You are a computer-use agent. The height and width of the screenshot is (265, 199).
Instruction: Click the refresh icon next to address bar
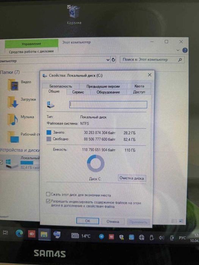pos(113,60)
